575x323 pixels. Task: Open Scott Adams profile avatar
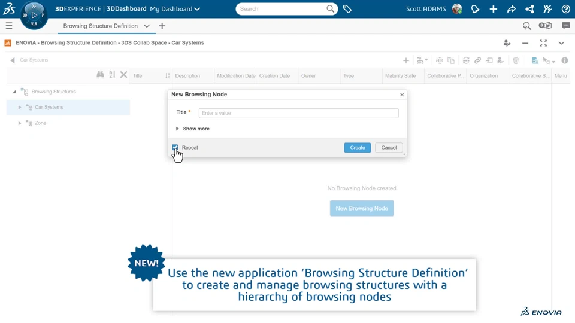tap(457, 9)
